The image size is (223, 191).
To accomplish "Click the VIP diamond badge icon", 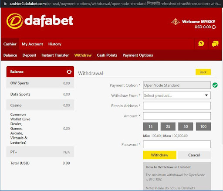I will coord(176,22).
